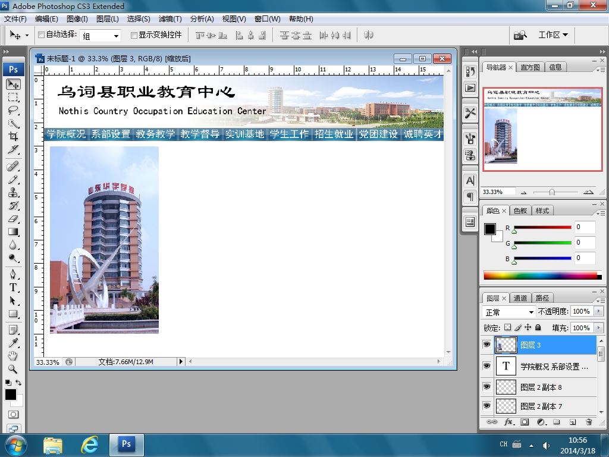Select the Hand tool
This screenshot has height=457, width=609.
[x=13, y=356]
